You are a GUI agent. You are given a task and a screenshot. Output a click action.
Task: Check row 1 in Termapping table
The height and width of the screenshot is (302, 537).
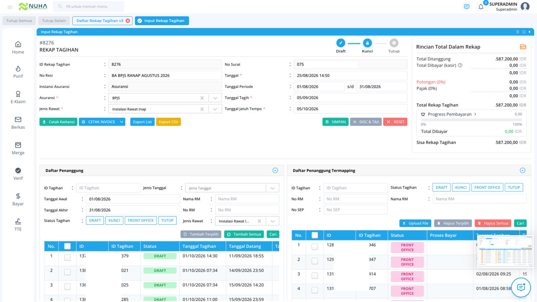[x=315, y=247]
